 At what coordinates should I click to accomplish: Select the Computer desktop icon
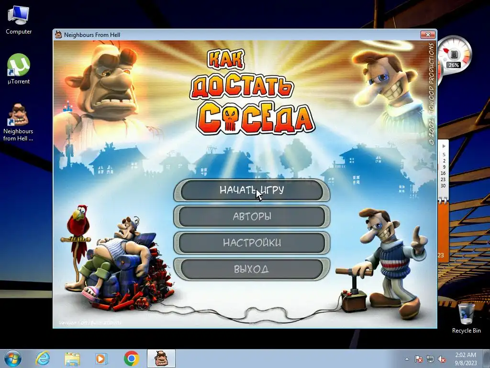point(19,20)
